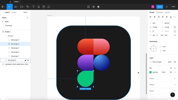This screenshot has width=178, height=100.
Task: Click Align bottom icon
Action: (171, 17)
